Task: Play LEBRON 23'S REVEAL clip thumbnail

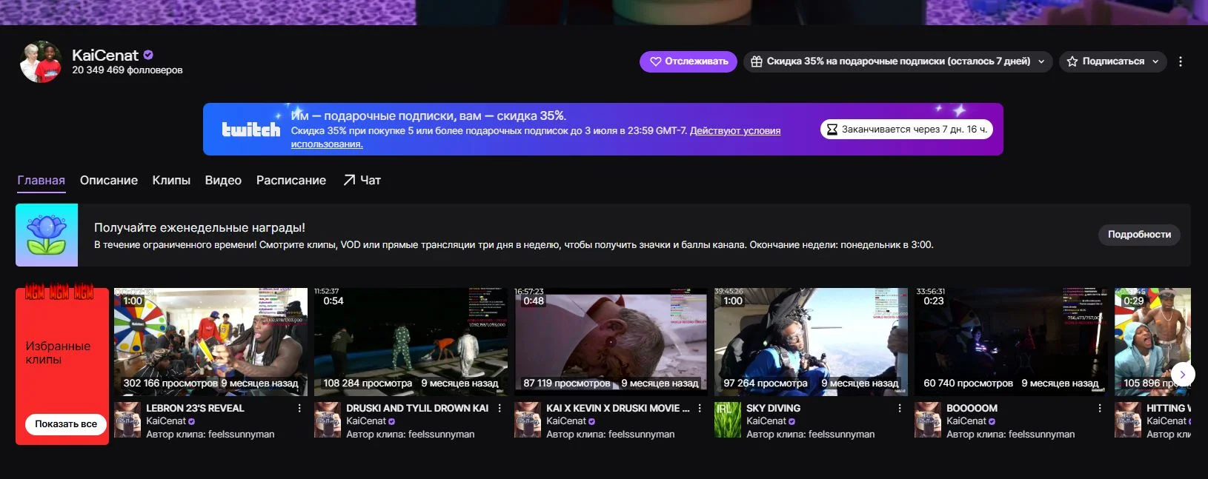Action: pyautogui.click(x=210, y=341)
